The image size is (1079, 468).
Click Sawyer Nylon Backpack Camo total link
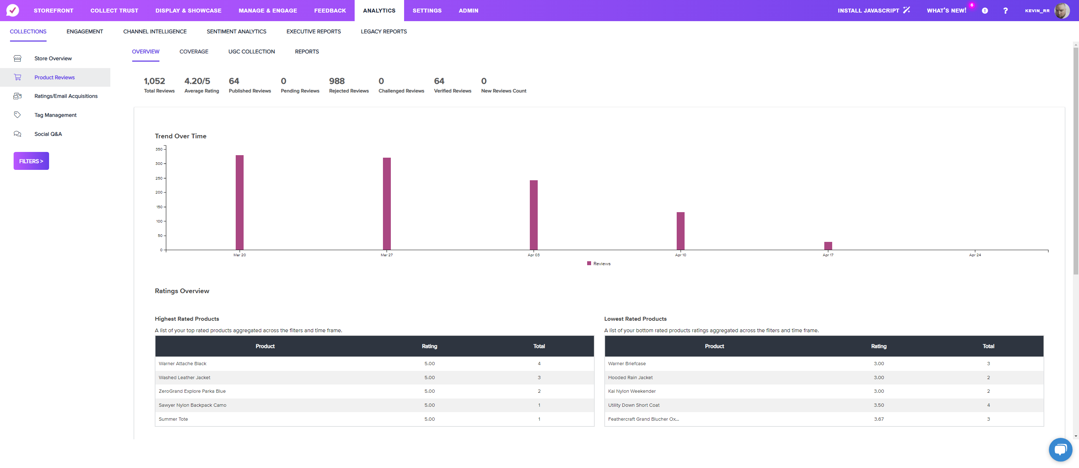pos(539,405)
